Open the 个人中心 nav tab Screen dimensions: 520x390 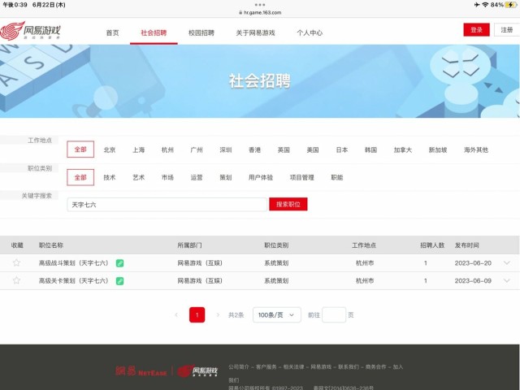[310, 32]
